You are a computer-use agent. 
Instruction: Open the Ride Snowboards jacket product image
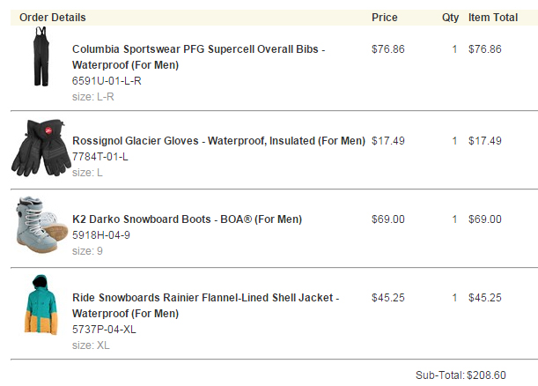click(41, 305)
